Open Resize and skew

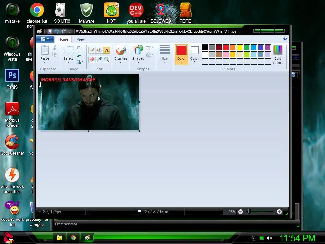pos(79,55)
